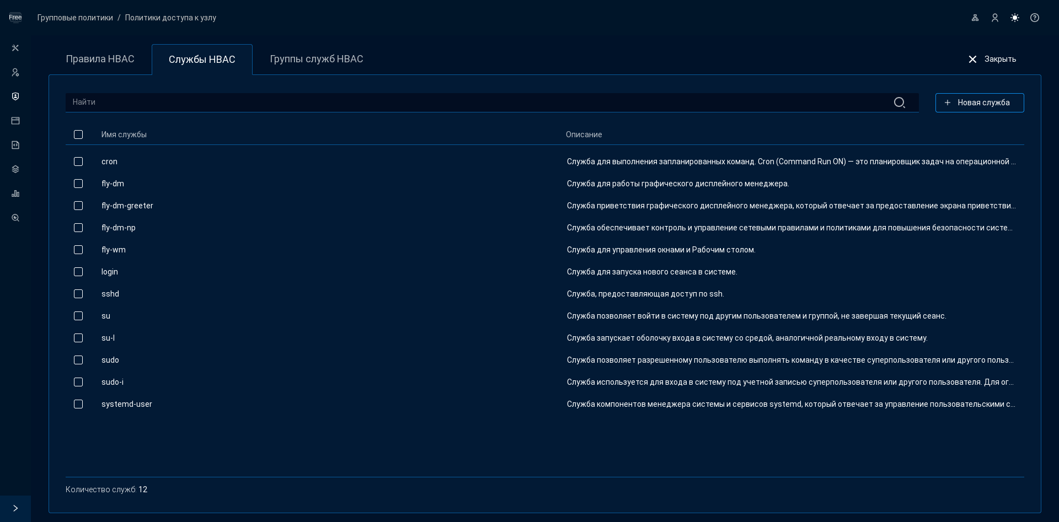Open help via question mark icon
The image size is (1059, 522).
point(1035,18)
